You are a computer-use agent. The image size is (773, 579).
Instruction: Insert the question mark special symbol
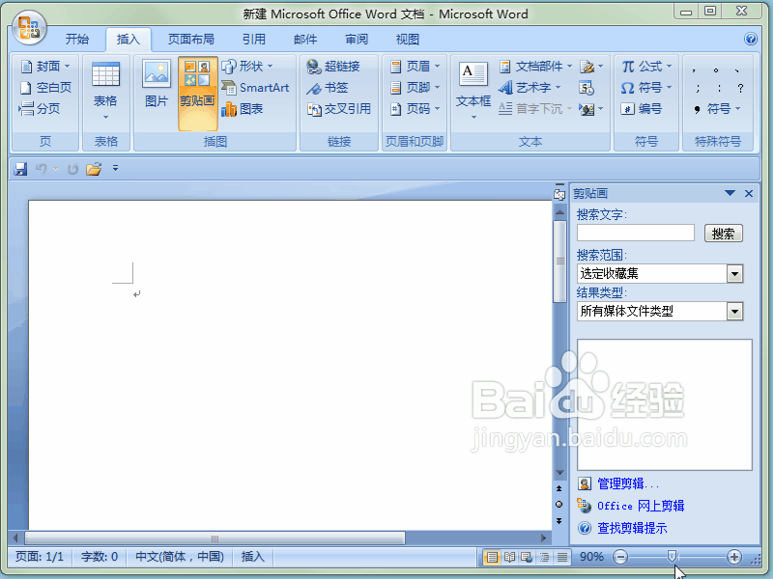click(x=740, y=88)
